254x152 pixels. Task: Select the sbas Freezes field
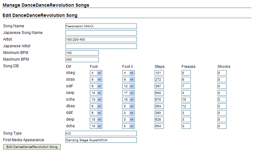point(186,79)
